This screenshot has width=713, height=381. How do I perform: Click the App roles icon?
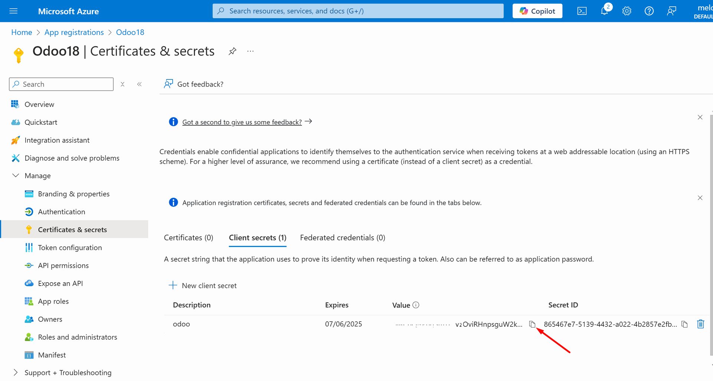[x=29, y=301]
